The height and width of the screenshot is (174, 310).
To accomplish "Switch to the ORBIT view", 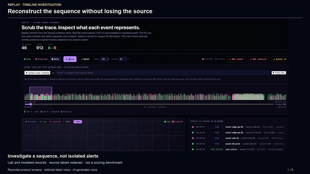I will click(68, 122).
